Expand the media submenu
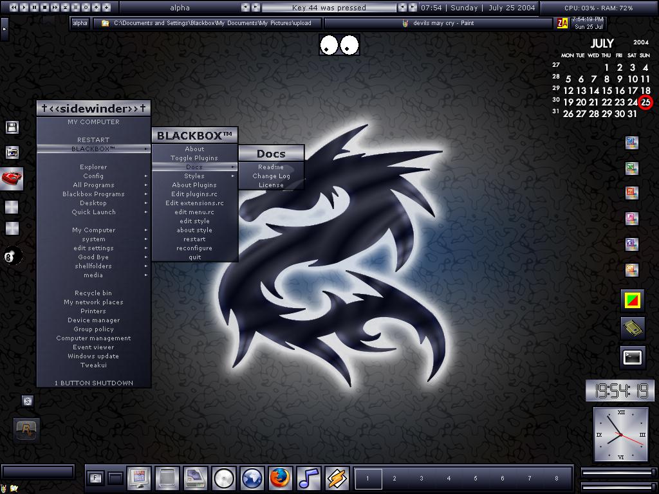Image resolution: width=659 pixels, height=494 pixels. [x=93, y=275]
